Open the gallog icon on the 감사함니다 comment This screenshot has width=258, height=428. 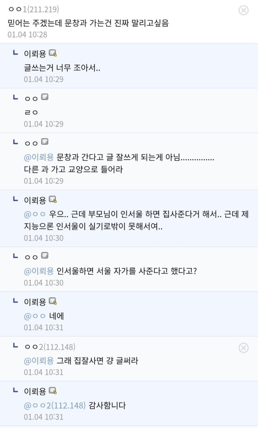click(53, 391)
